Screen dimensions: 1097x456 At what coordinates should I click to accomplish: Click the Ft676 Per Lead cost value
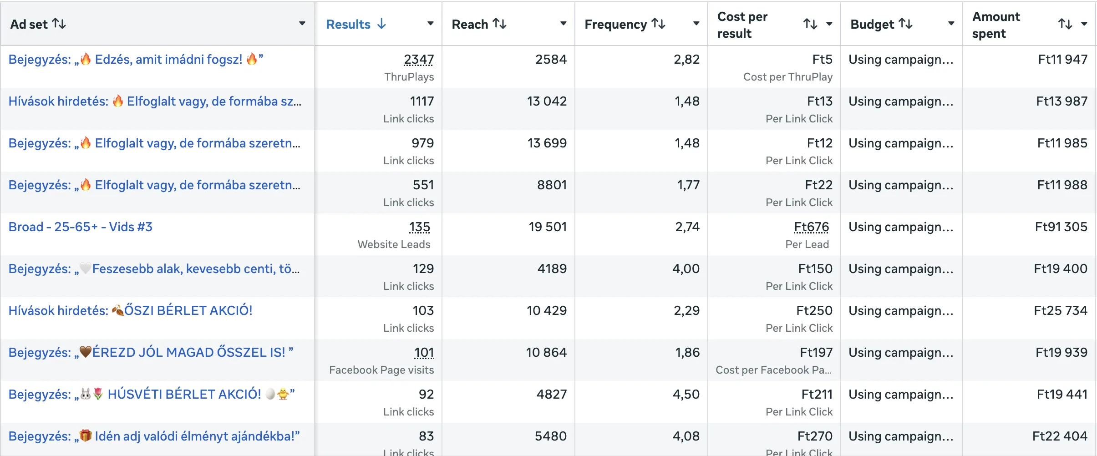point(811,227)
